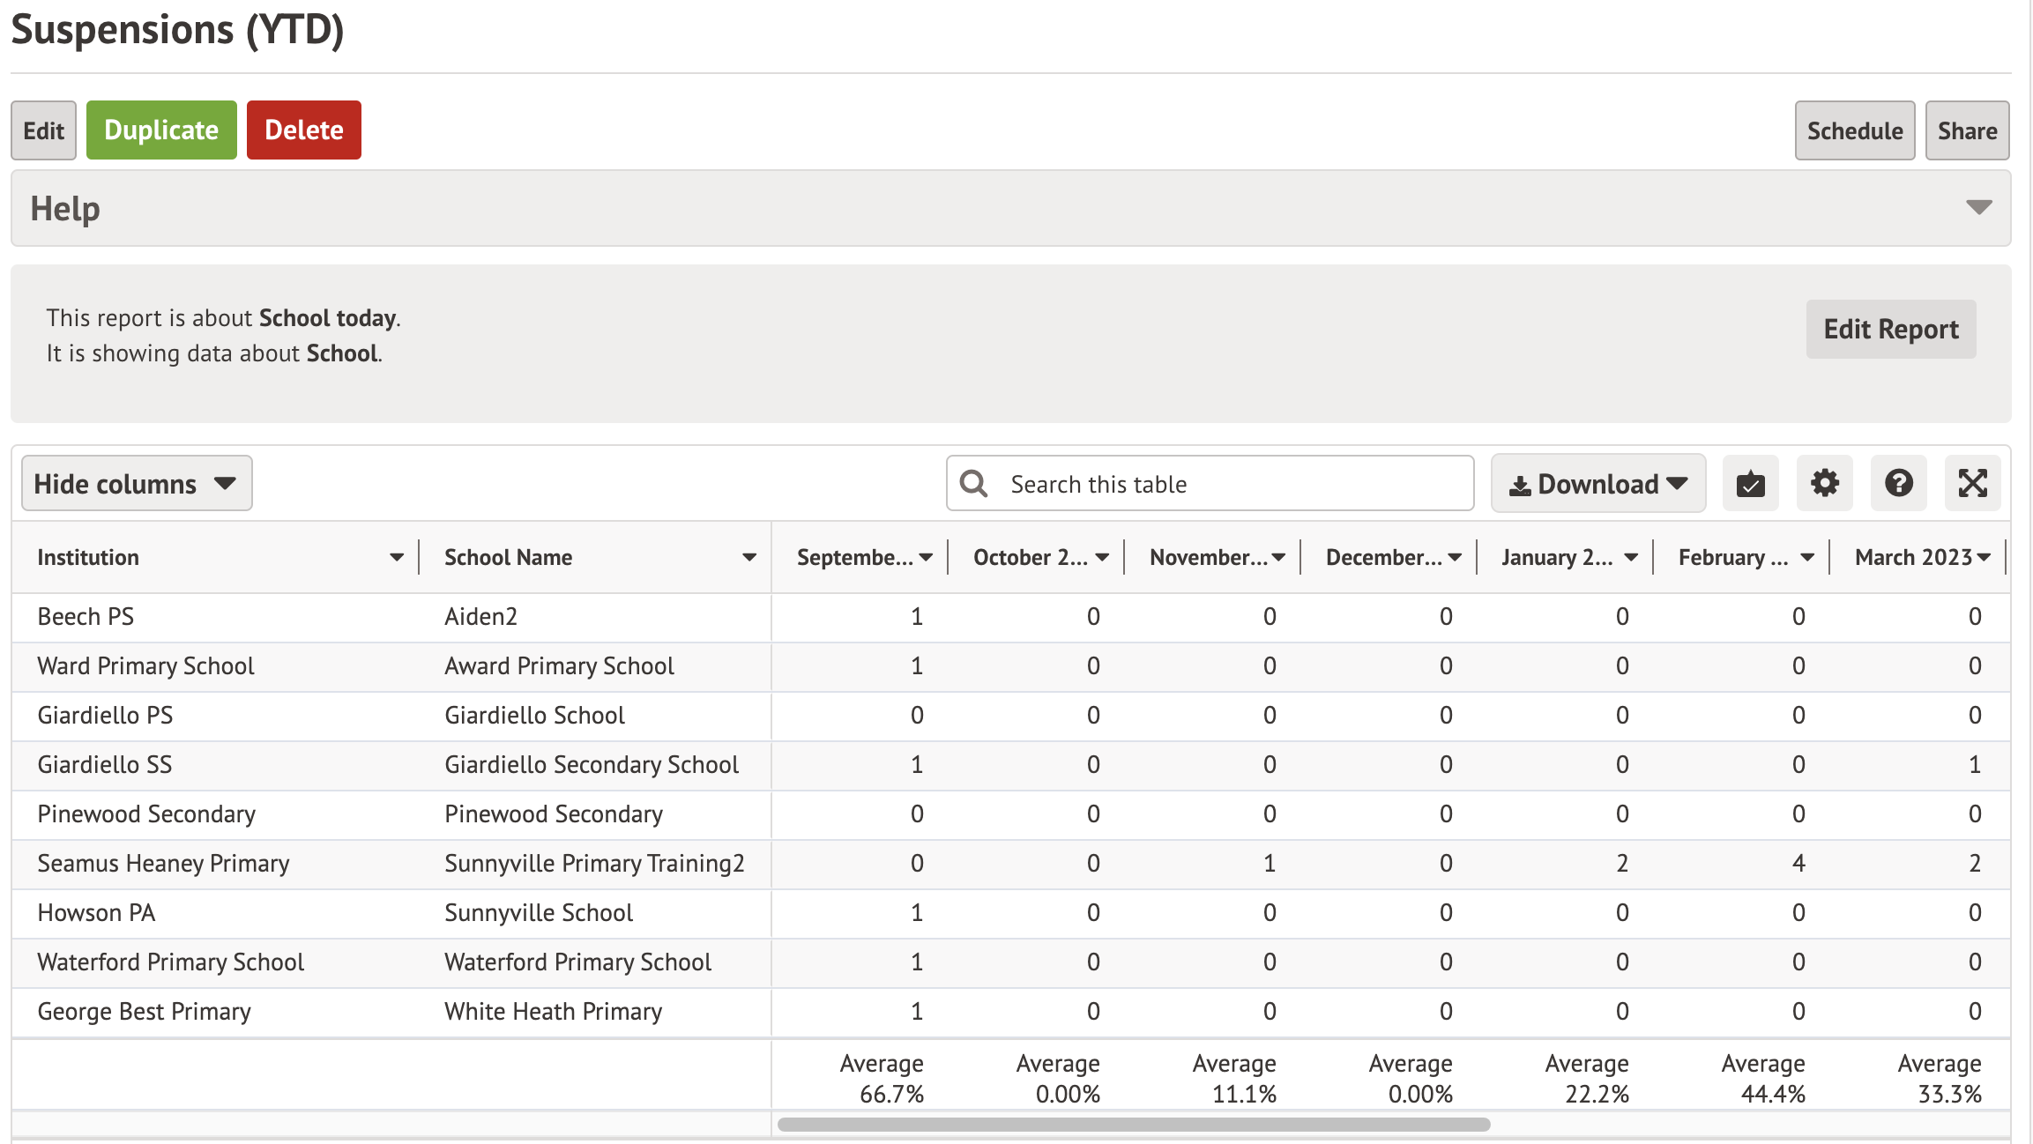Open Institution column sort arrow
Image resolution: width=2033 pixels, height=1144 pixels.
click(x=397, y=558)
